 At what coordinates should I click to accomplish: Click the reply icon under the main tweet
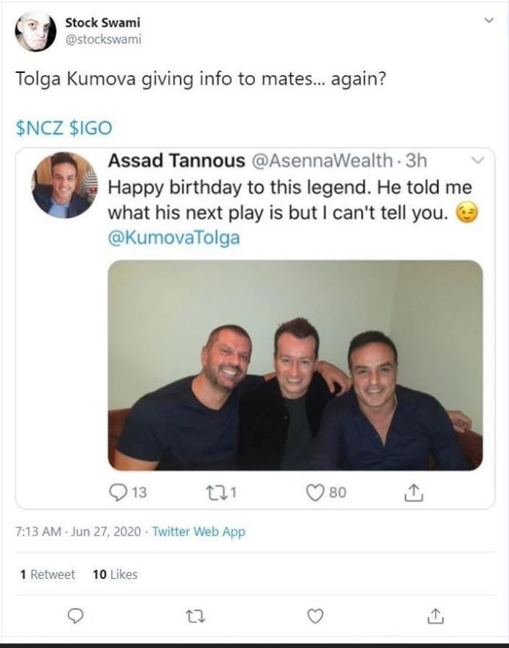tap(75, 616)
